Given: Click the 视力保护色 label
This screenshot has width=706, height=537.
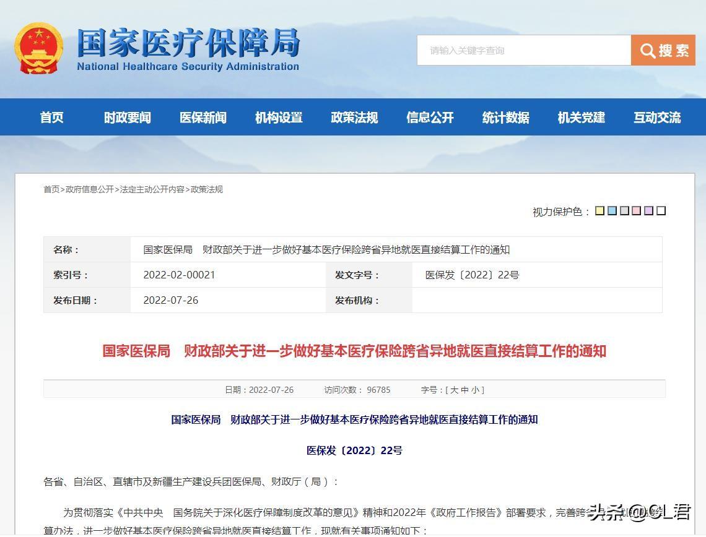Looking at the screenshot, I should click(562, 212).
